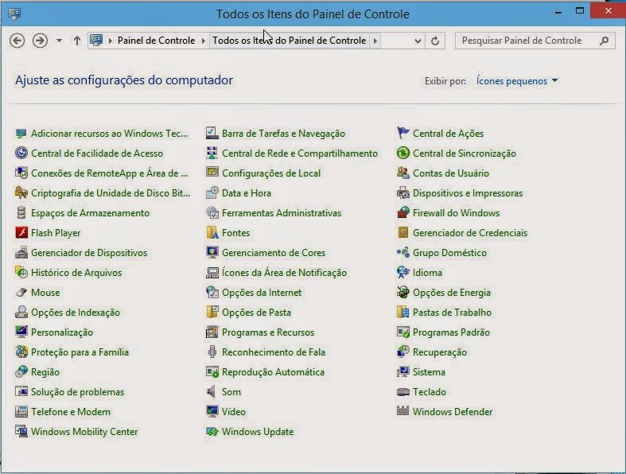Viewport: 626px width, 474px height.
Task: Click the Firewall do Windows icon
Action: click(x=402, y=212)
